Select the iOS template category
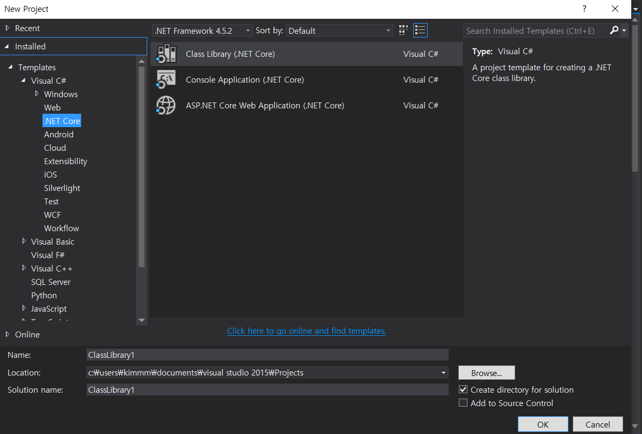The height and width of the screenshot is (434, 642). [51, 174]
